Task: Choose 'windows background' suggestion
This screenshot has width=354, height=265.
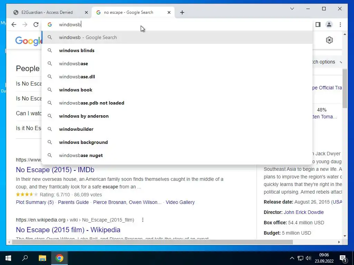Action: tap(177, 142)
